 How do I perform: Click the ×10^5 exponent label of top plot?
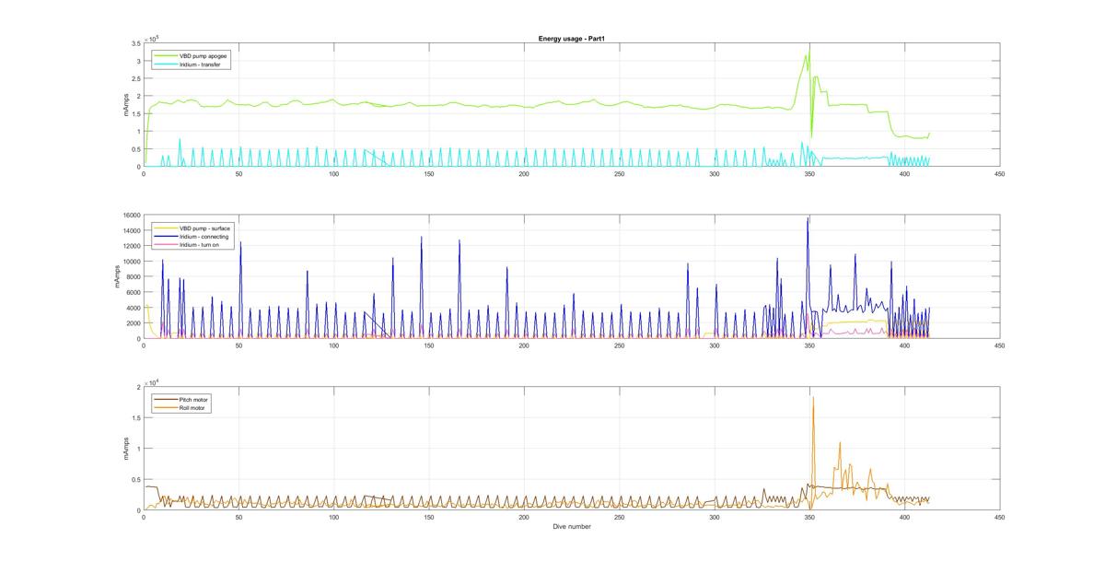coord(151,38)
